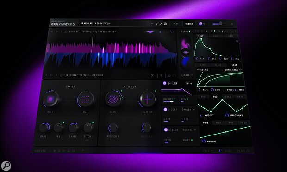Toggle the FX enable button

(x=200, y=24)
